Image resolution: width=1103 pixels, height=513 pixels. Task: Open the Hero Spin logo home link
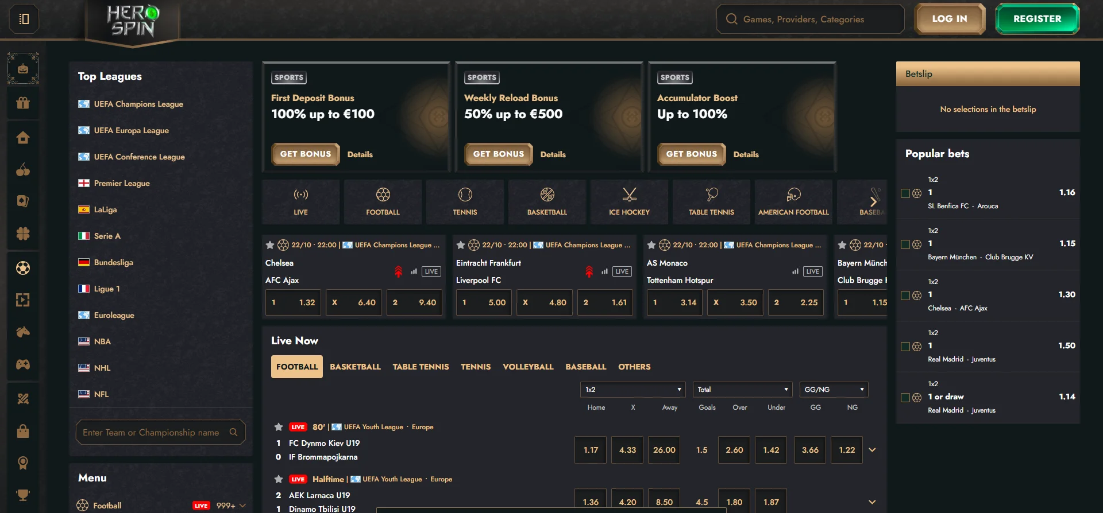tap(133, 21)
